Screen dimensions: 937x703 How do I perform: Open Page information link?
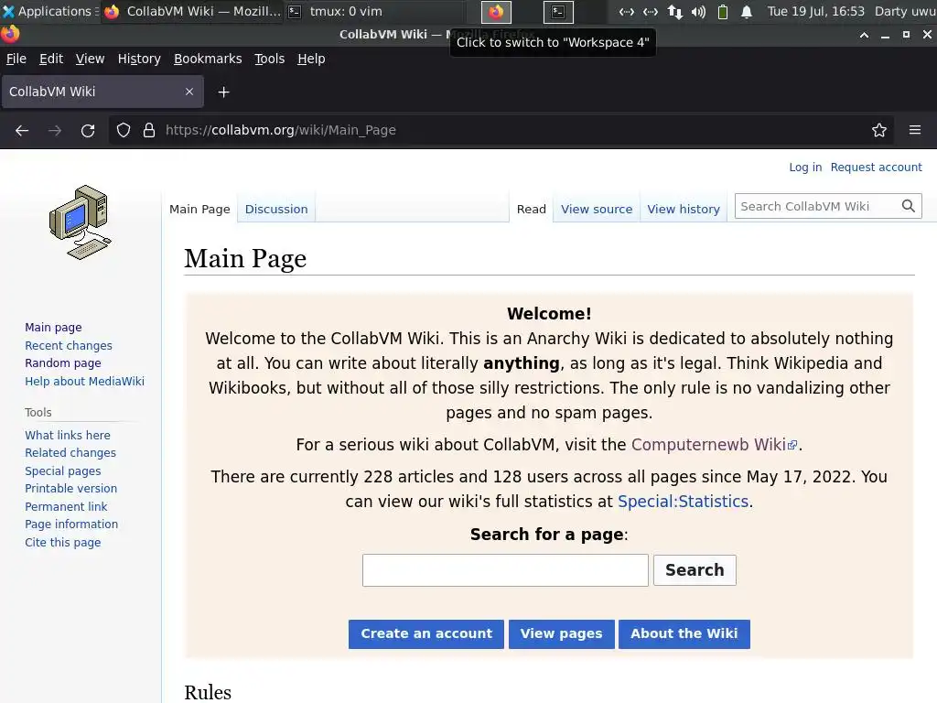pyautogui.click(x=71, y=525)
